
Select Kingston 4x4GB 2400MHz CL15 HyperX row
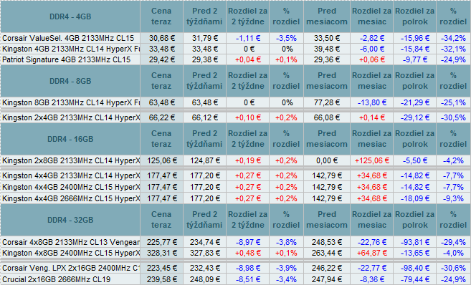coord(235,187)
